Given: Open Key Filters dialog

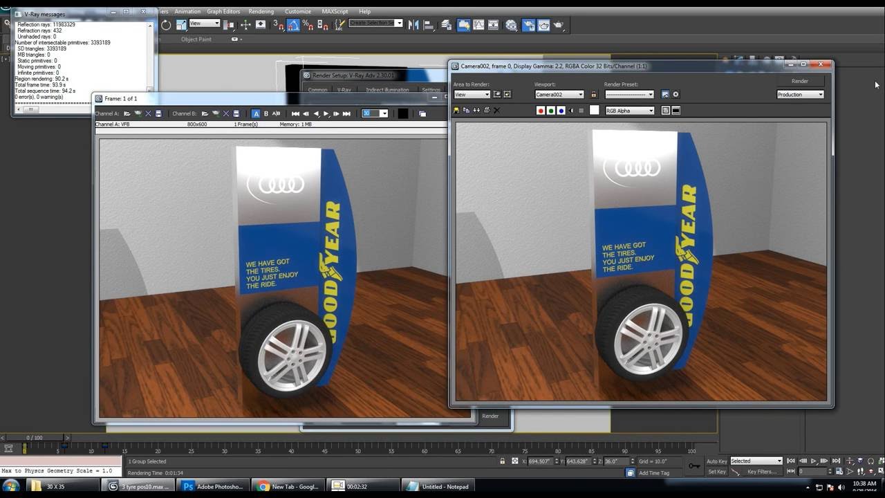Looking at the screenshot, I should (761, 472).
